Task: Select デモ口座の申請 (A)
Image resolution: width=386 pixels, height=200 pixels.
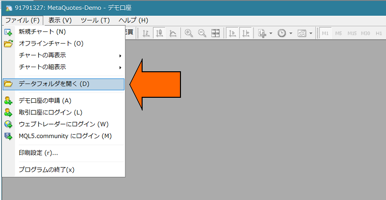Action: (63, 101)
